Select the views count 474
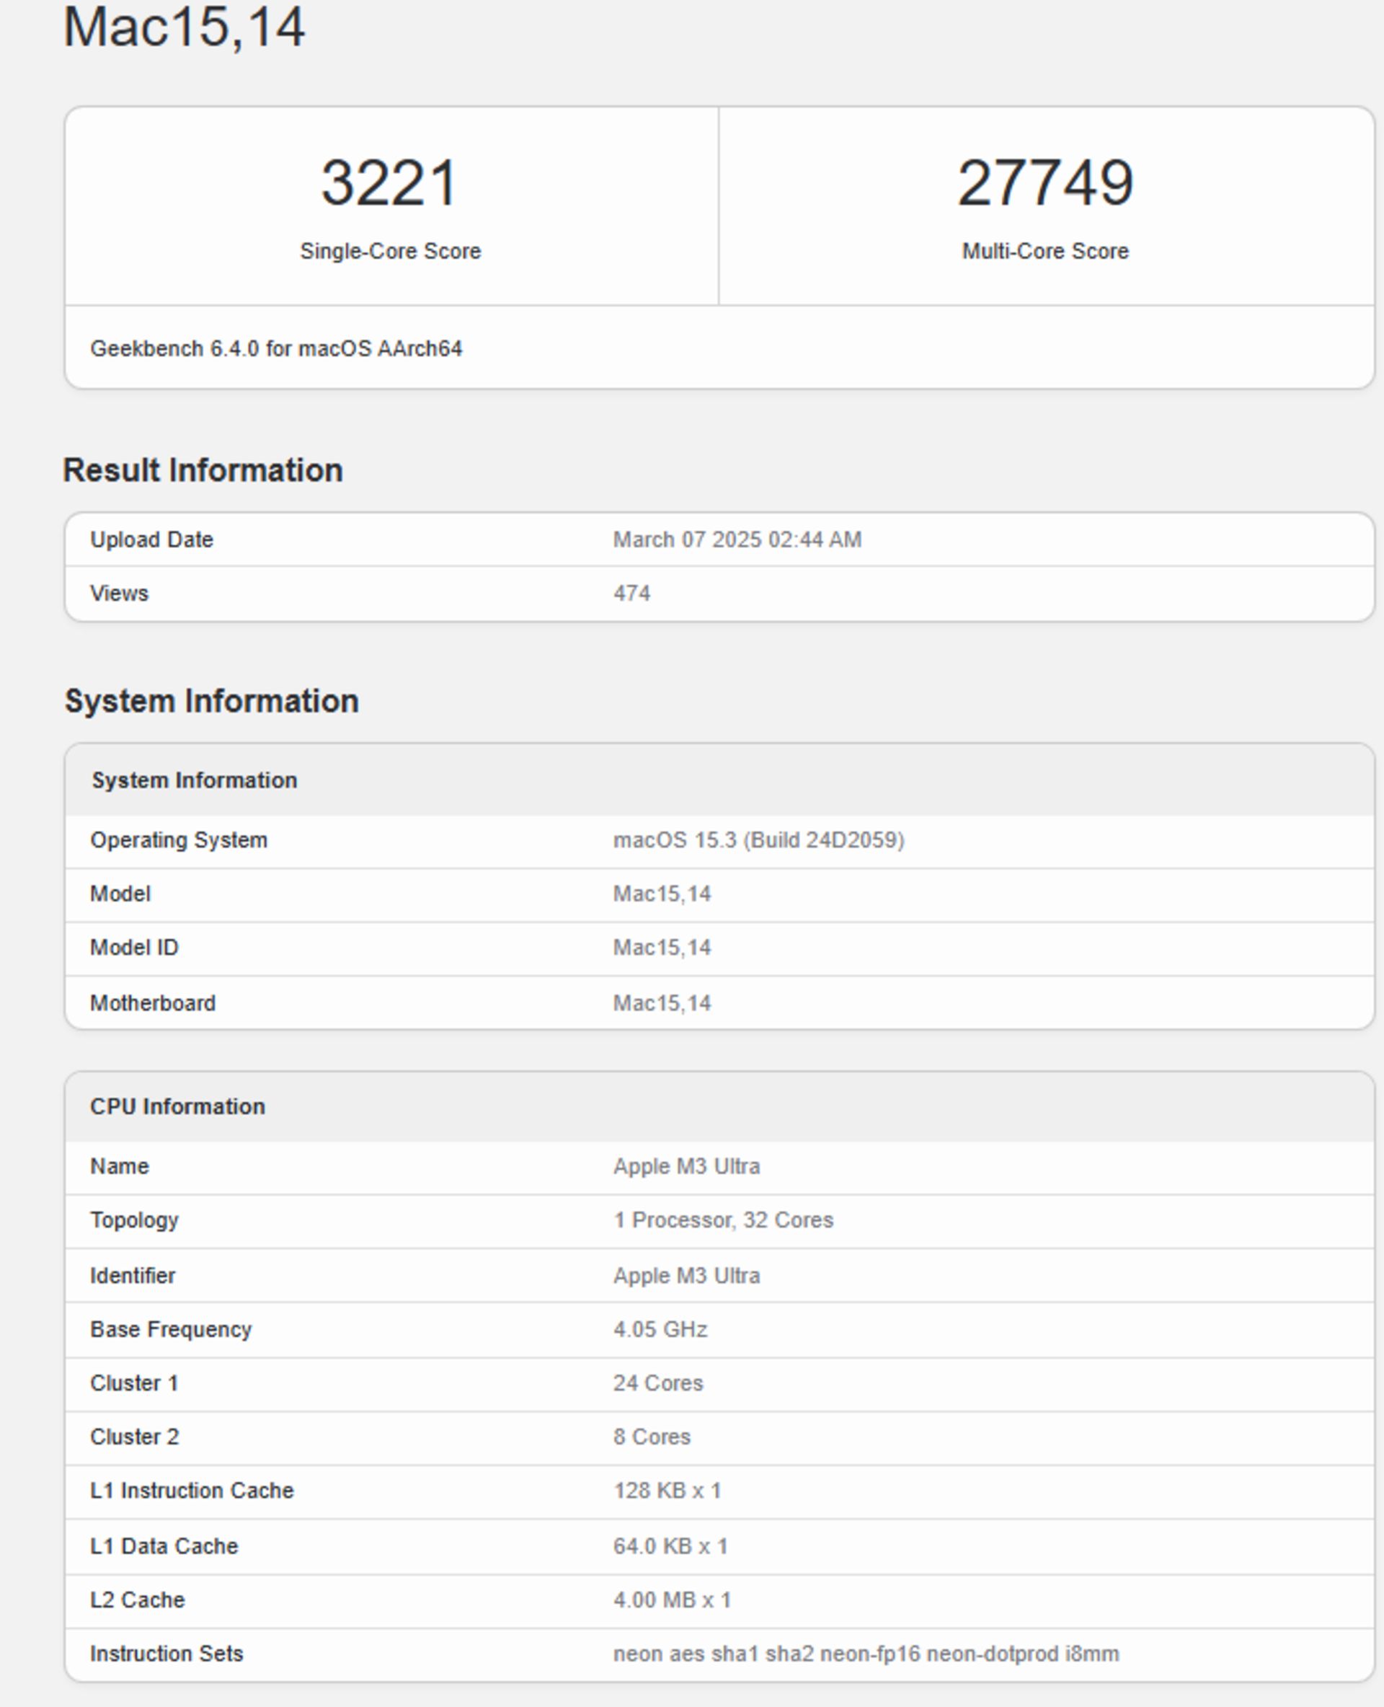The image size is (1384, 1707). coord(631,594)
